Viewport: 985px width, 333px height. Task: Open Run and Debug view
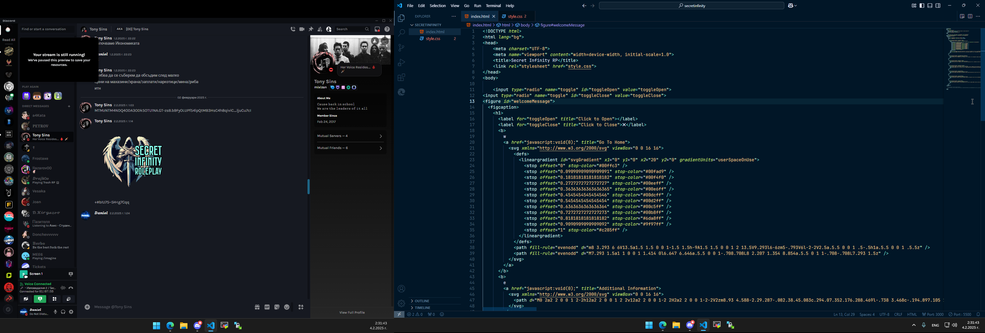click(x=401, y=63)
